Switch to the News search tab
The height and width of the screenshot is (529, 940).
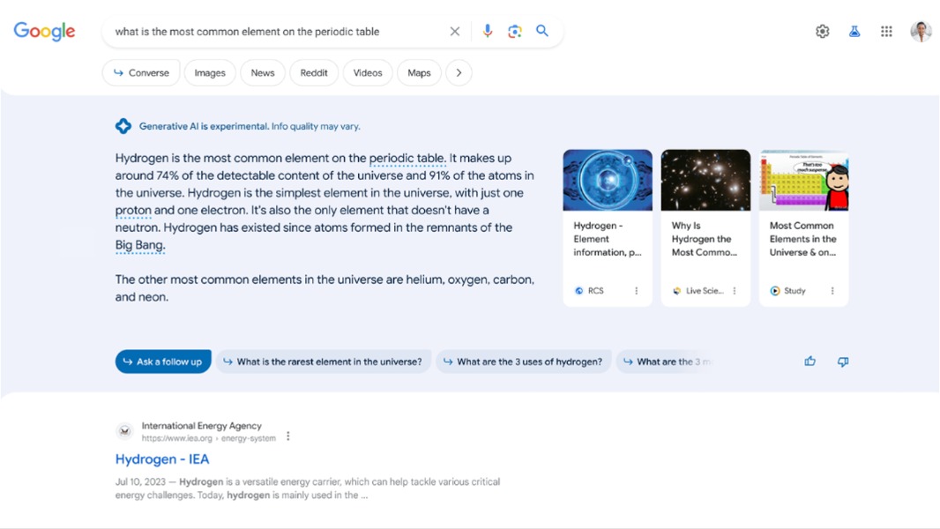[x=262, y=72]
